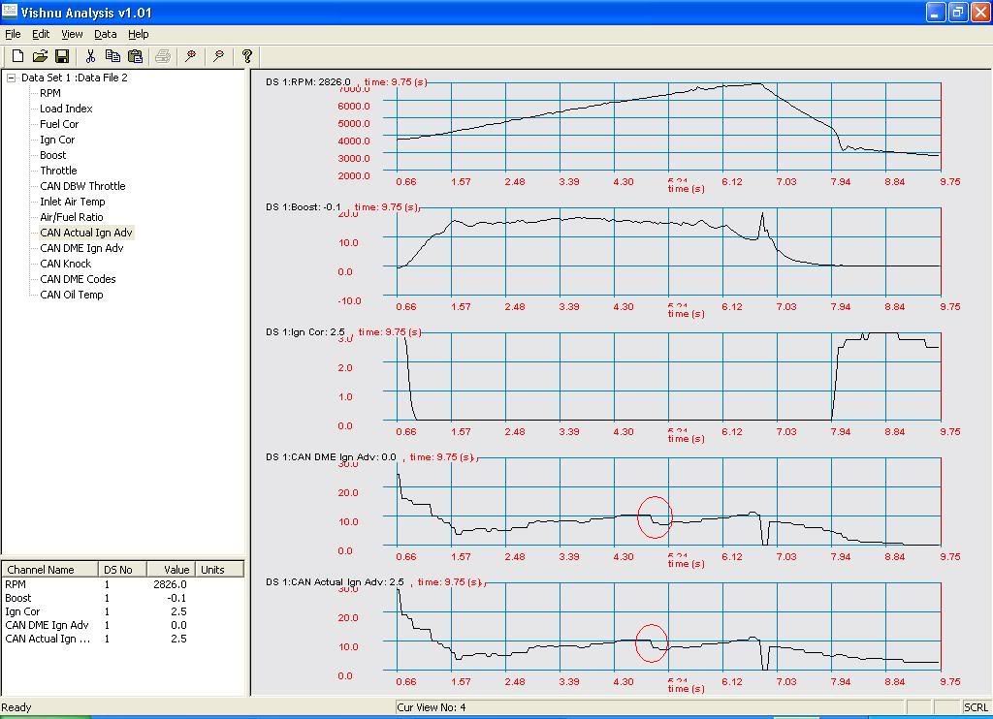Restore down the Vishnu Analysis window
The height and width of the screenshot is (719, 993).
point(958,12)
